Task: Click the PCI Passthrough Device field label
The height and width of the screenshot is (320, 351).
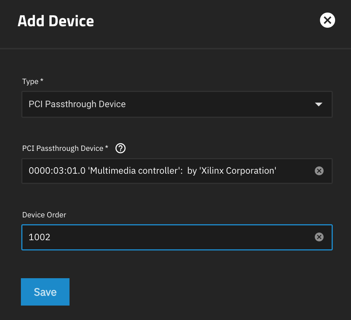Action: [63, 148]
